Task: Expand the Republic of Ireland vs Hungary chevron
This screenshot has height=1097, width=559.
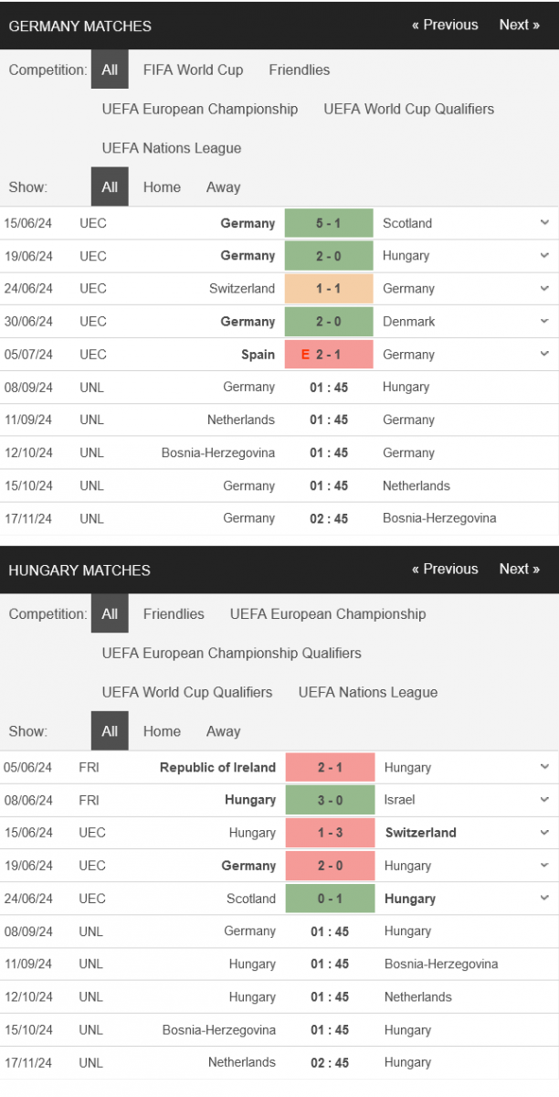Action: [544, 767]
